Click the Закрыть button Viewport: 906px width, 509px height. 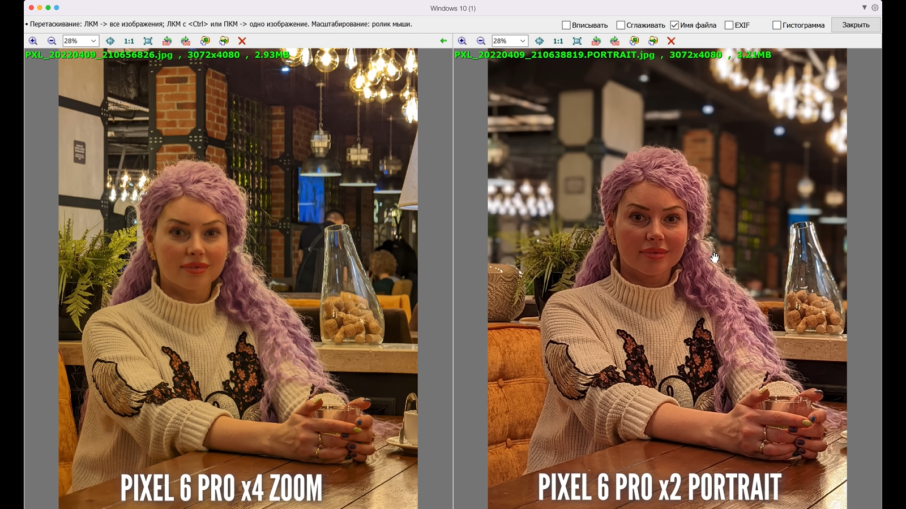click(x=856, y=25)
